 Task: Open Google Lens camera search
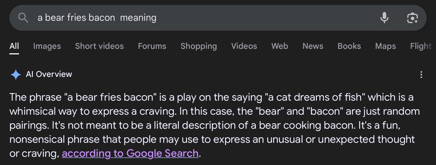(x=412, y=18)
